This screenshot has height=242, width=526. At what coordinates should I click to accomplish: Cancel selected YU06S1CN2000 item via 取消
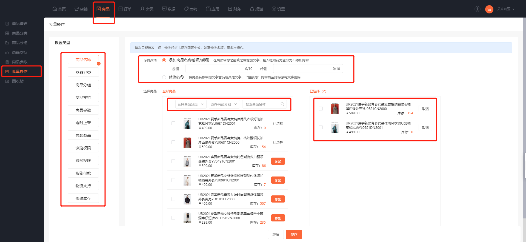425,109
